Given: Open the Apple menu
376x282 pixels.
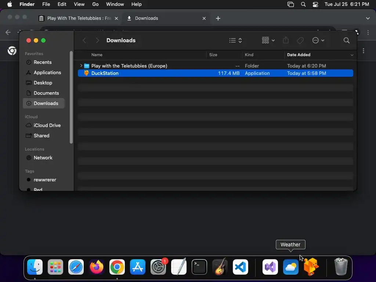Looking at the screenshot, I should tap(10, 4).
